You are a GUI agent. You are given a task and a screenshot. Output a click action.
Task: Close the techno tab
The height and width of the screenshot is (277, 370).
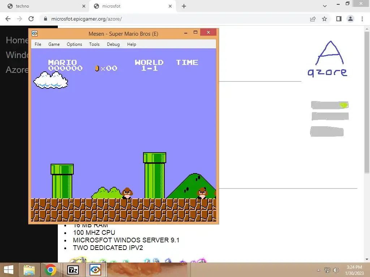click(x=84, y=6)
